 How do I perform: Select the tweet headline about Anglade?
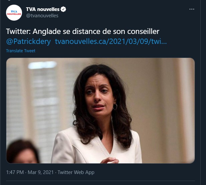pos(83,31)
